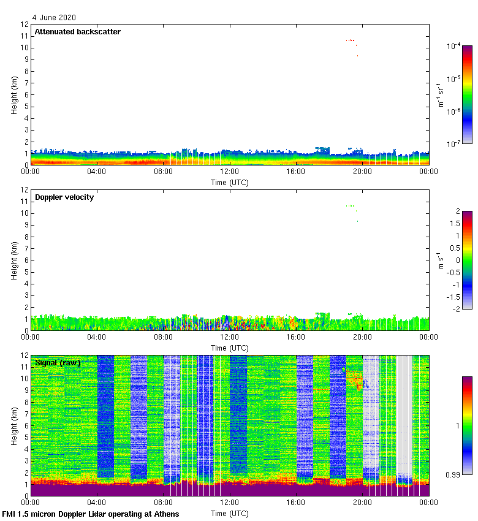Click the 'm s-1' unit label beside velocity colorbar
Viewport: 478px width, 521px height.
coord(441,260)
